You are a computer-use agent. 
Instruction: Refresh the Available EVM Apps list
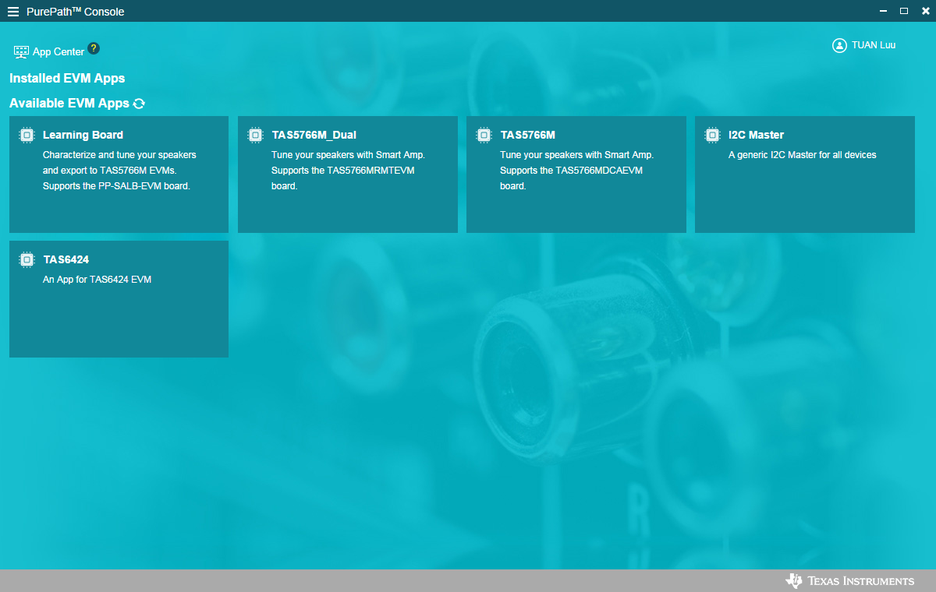pos(139,104)
